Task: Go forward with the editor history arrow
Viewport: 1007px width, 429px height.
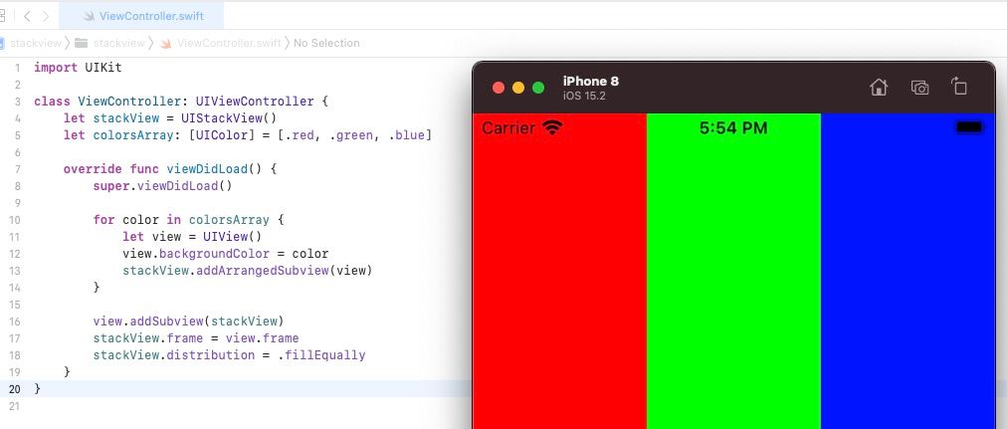Action: [45, 16]
